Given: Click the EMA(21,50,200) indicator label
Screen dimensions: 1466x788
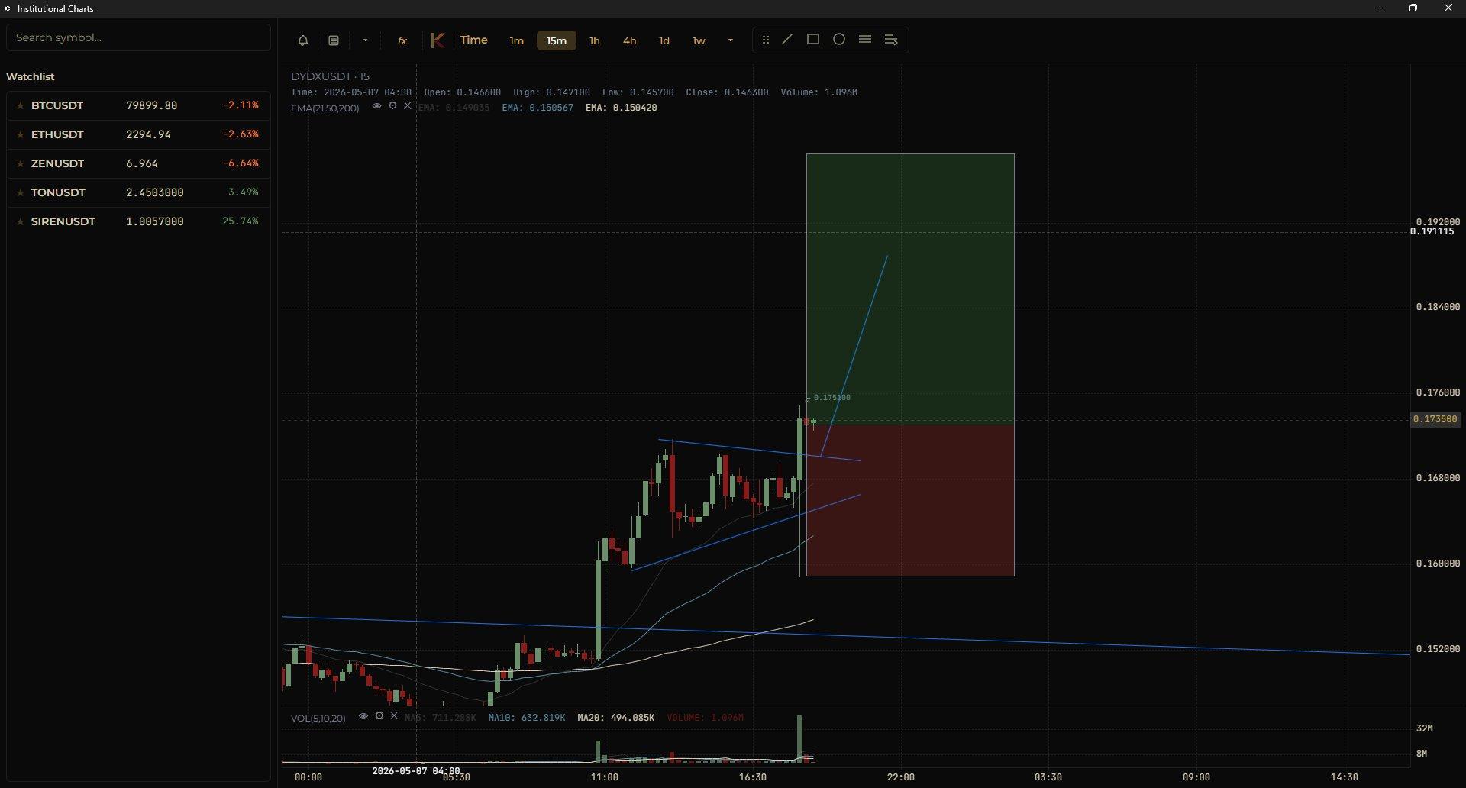Looking at the screenshot, I should 325,108.
